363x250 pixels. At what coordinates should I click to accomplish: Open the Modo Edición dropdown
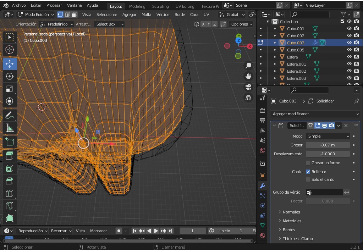click(36, 15)
